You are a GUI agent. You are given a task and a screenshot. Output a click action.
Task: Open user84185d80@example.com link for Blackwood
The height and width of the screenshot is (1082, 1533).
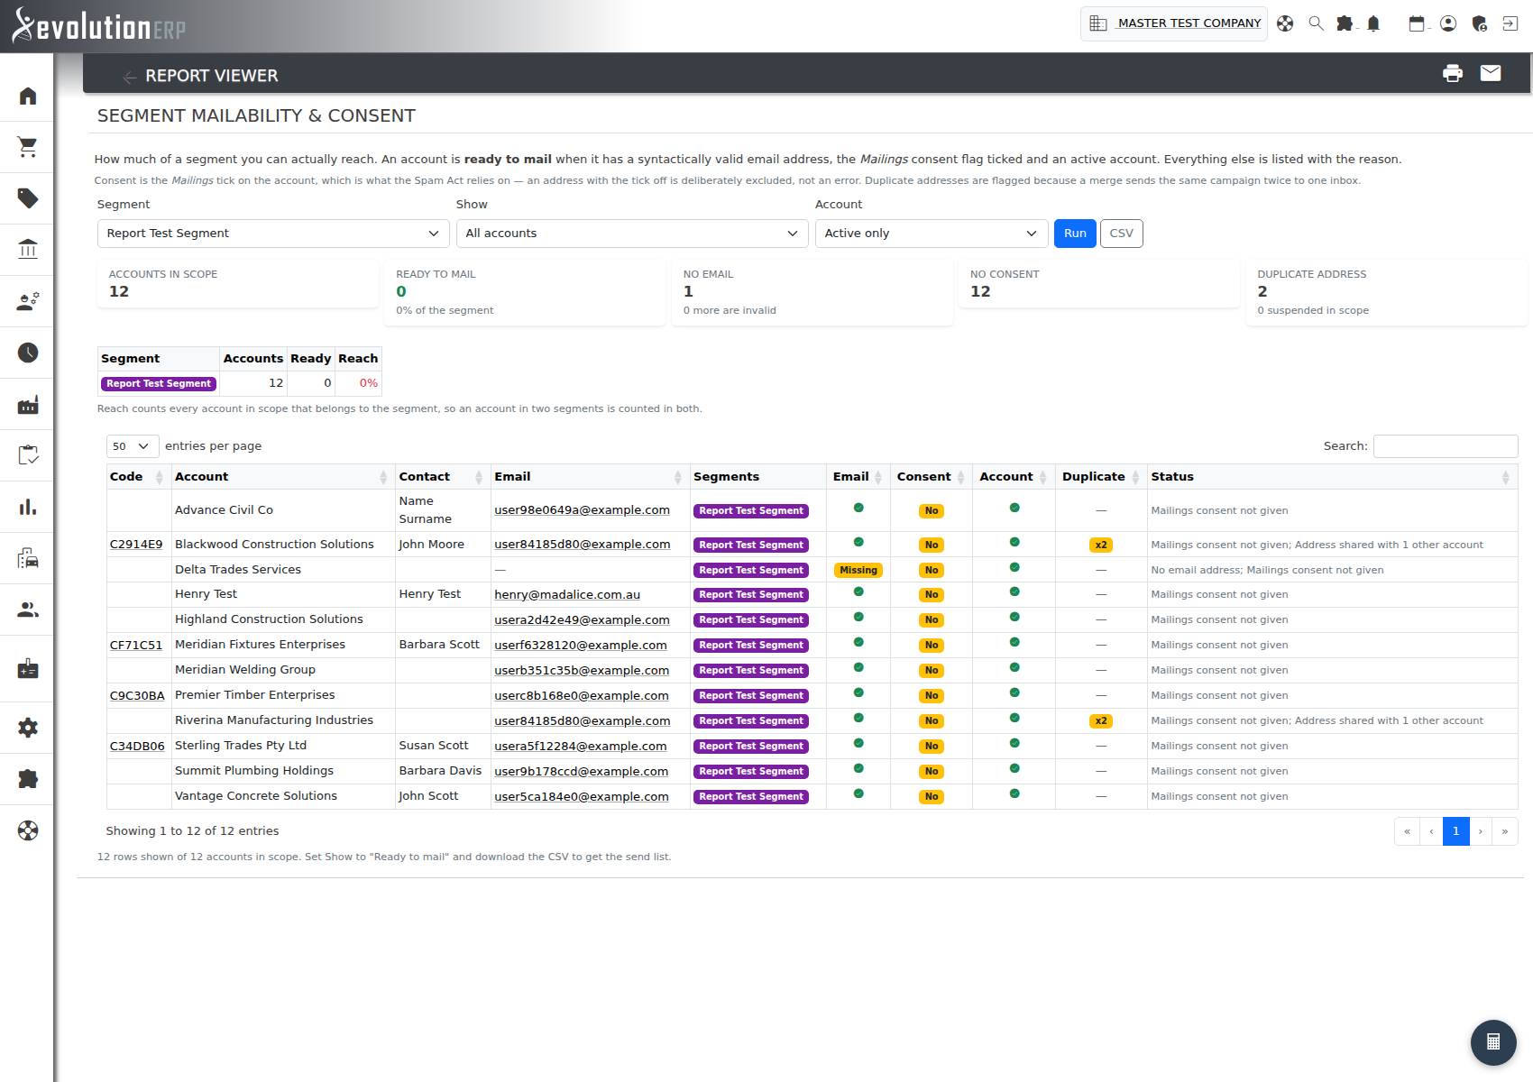[x=582, y=545]
